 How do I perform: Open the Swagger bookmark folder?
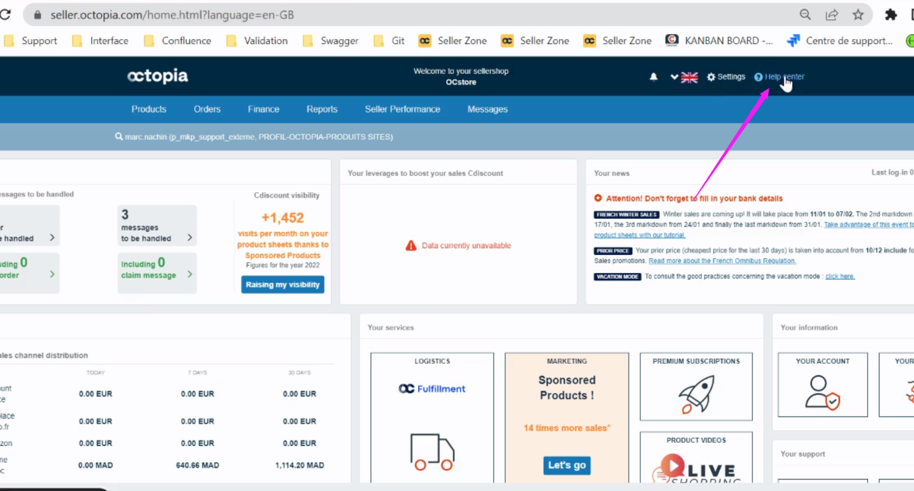(330, 40)
